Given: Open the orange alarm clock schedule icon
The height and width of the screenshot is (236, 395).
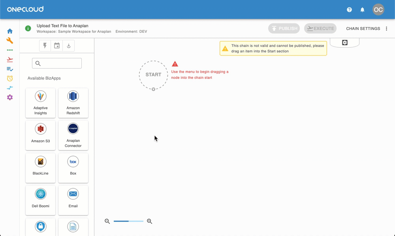Looking at the screenshot, I should coord(10,78).
